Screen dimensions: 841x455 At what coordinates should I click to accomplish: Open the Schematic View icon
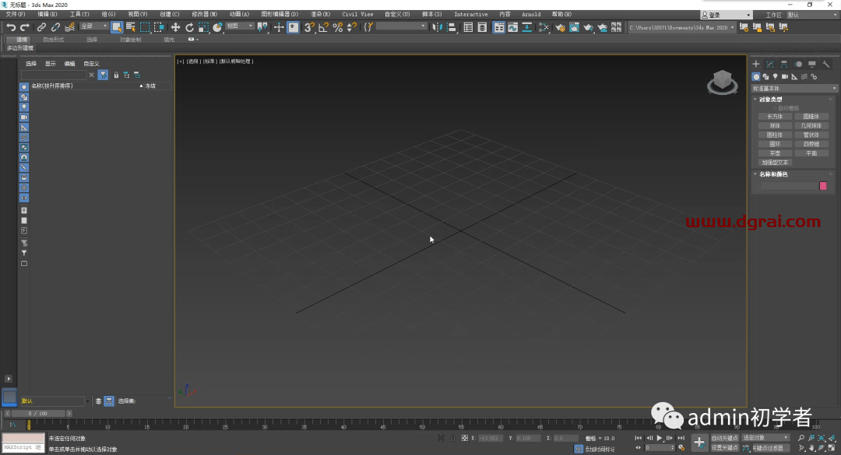pos(526,27)
